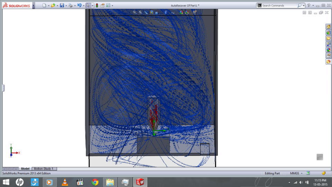Image resolution: width=332 pixels, height=187 pixels.
Task: Toggle the Select cursor tool
Action: click(x=88, y=6)
